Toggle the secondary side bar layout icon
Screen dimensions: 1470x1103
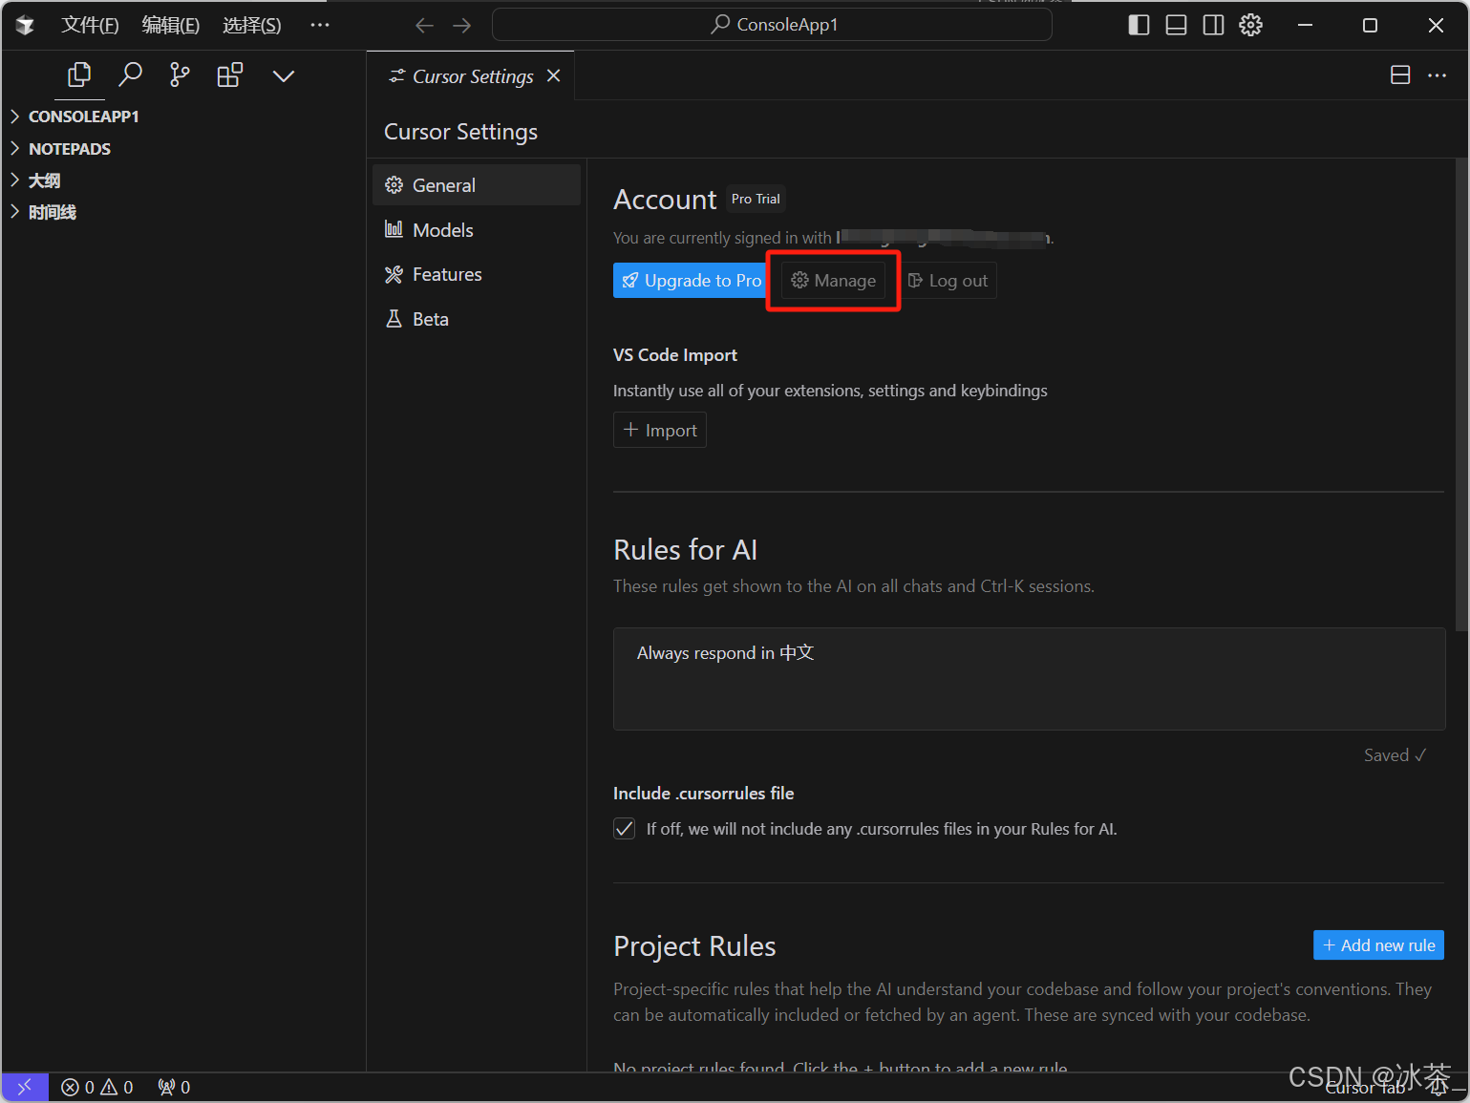[1213, 26]
